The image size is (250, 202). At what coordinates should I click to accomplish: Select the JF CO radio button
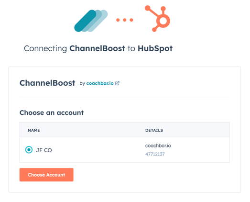tap(29, 150)
